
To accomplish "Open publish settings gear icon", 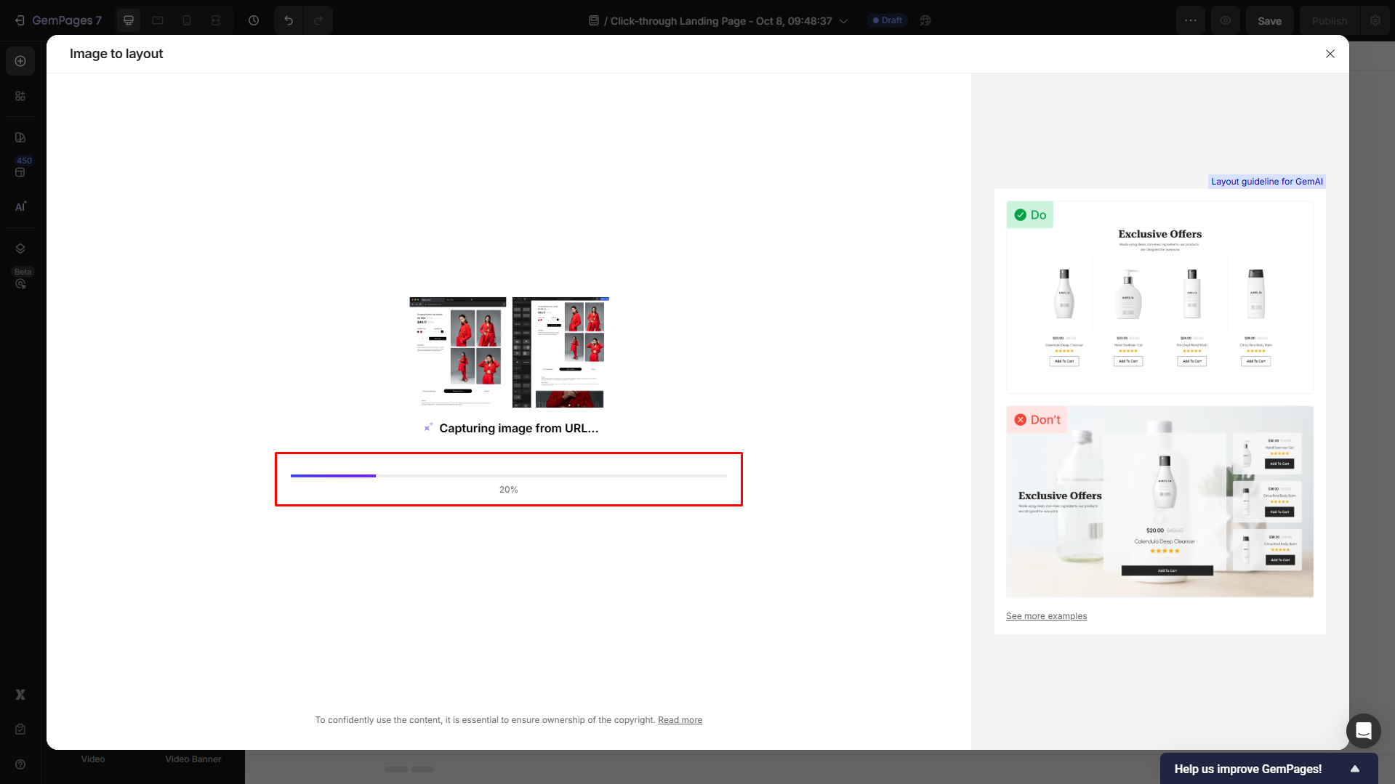I will pos(1375,20).
